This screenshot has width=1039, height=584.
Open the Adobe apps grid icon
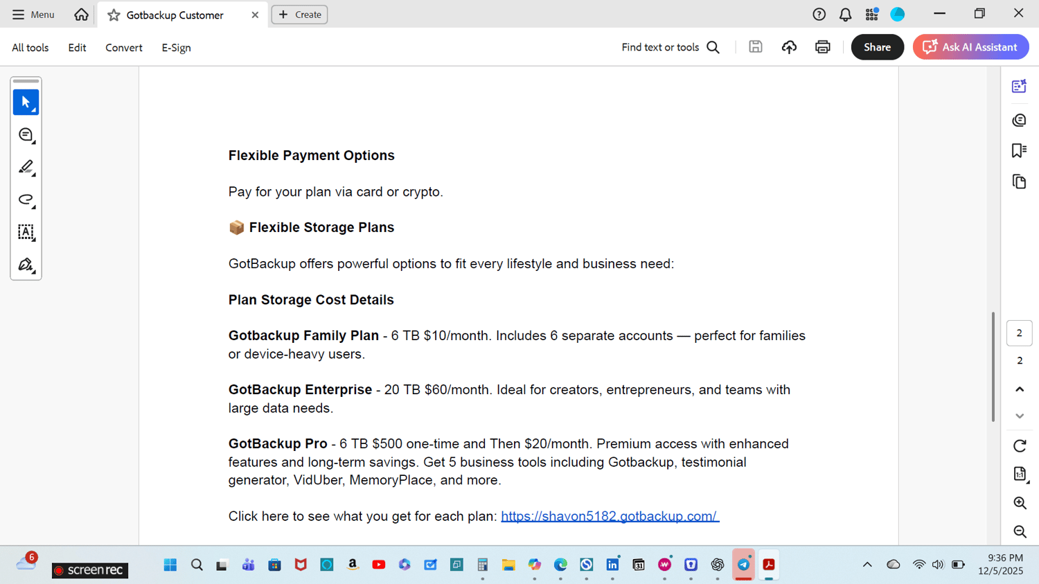coord(871,15)
